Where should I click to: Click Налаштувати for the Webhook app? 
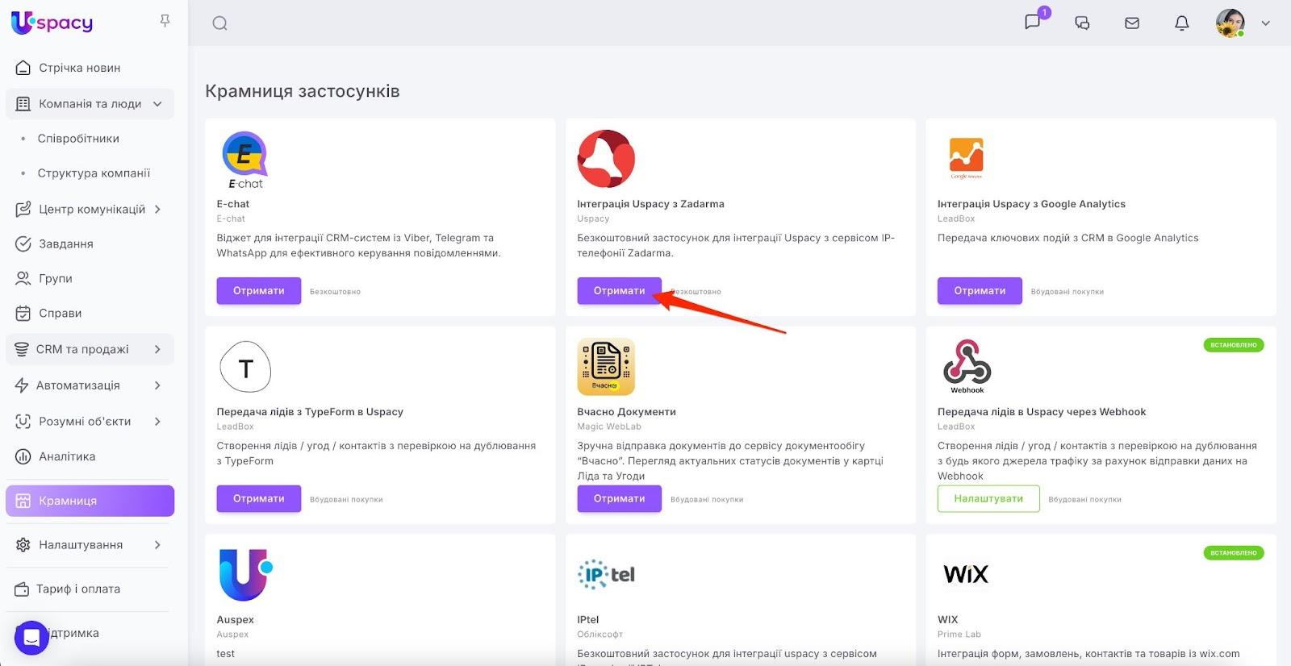pos(988,499)
